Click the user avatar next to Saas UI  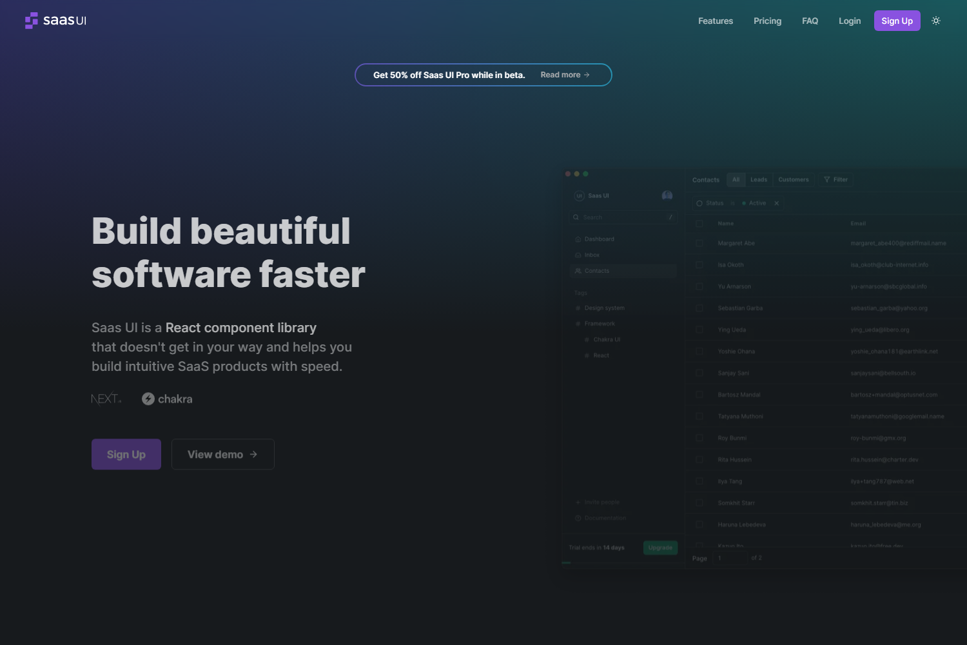click(x=667, y=195)
